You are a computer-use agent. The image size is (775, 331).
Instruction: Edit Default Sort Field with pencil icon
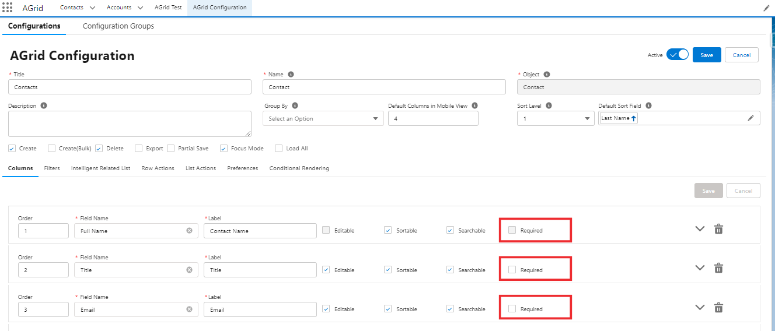coord(751,118)
